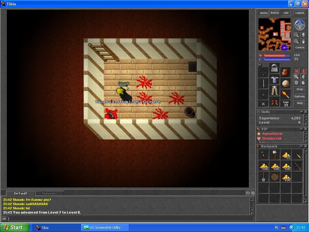
Task: Open the VIP window button
Action: 286,13
